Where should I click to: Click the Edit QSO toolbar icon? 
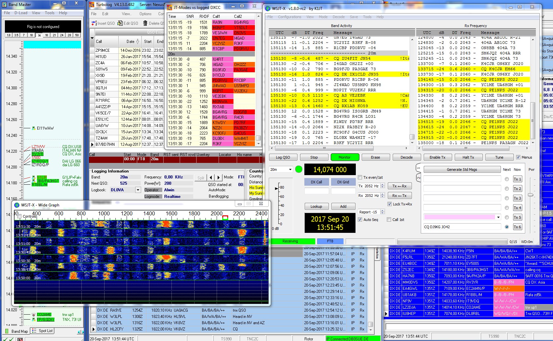(x=120, y=23)
